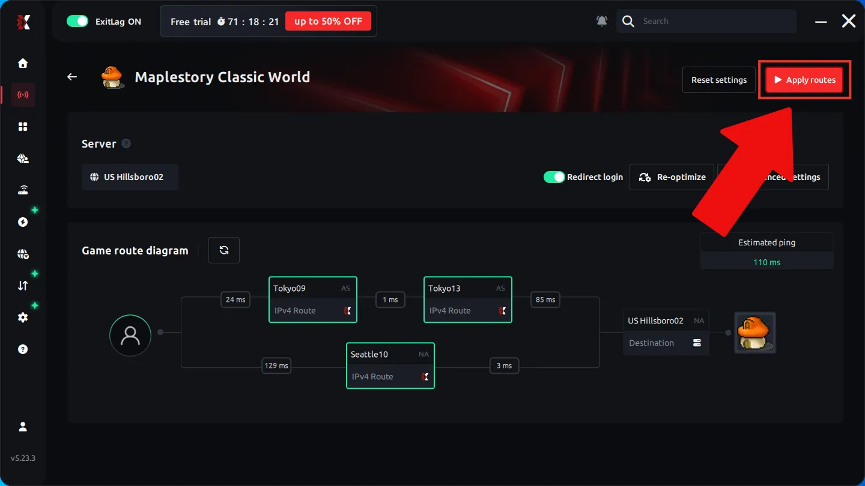Click the Re-optimize button
This screenshot has width=865, height=486.
[672, 177]
